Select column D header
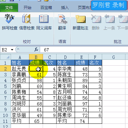 coord(66,57)
